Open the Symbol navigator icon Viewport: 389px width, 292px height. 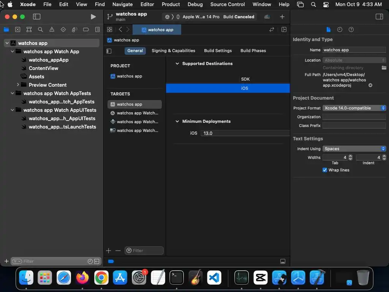point(29,30)
